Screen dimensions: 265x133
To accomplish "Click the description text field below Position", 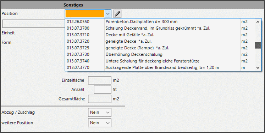I will 34,24.
